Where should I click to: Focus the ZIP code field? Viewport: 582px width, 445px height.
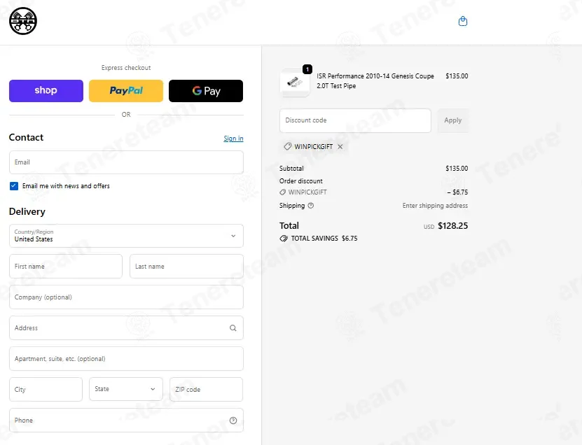coord(206,389)
